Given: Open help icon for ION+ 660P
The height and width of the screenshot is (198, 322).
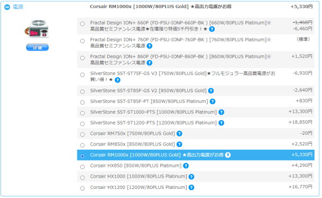Looking at the screenshot, I should pyautogui.click(x=212, y=29).
